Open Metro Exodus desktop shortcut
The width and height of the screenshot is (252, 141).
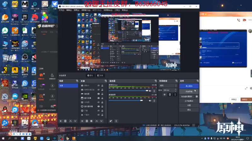(x=25, y=6)
